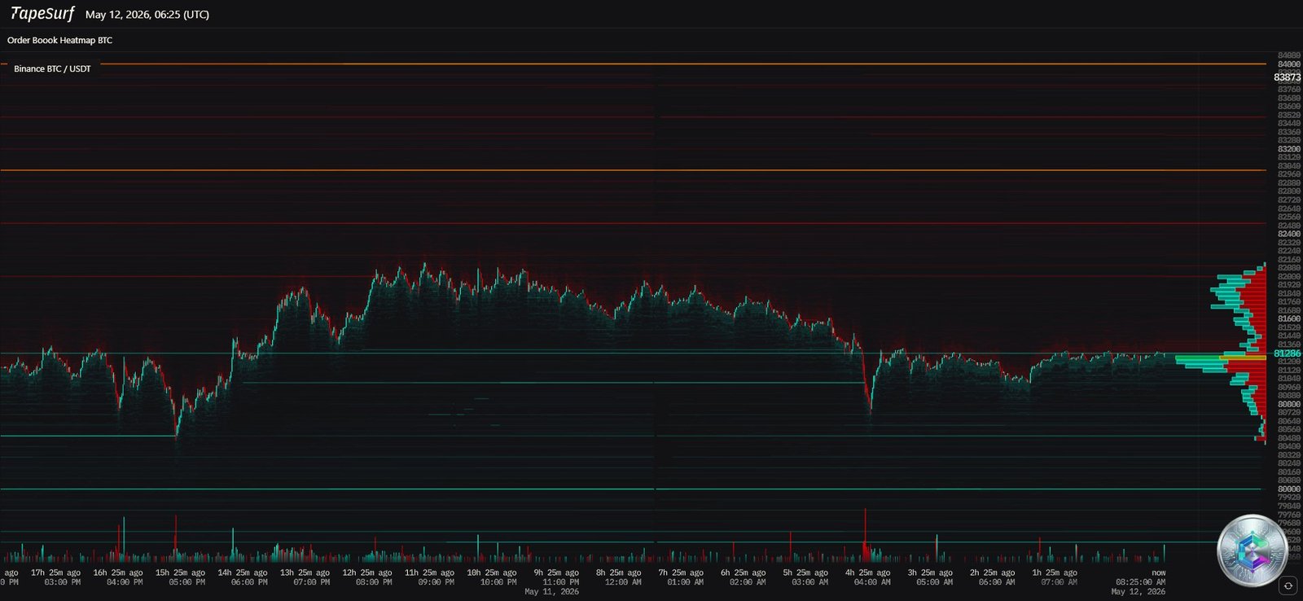The width and height of the screenshot is (1303, 601).
Task: Click the 13h 25m ago time label
Action: point(305,572)
